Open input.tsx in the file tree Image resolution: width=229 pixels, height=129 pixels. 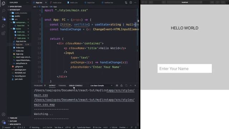[21, 25]
